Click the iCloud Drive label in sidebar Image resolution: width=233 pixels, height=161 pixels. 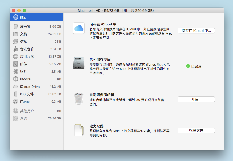(x=30, y=87)
